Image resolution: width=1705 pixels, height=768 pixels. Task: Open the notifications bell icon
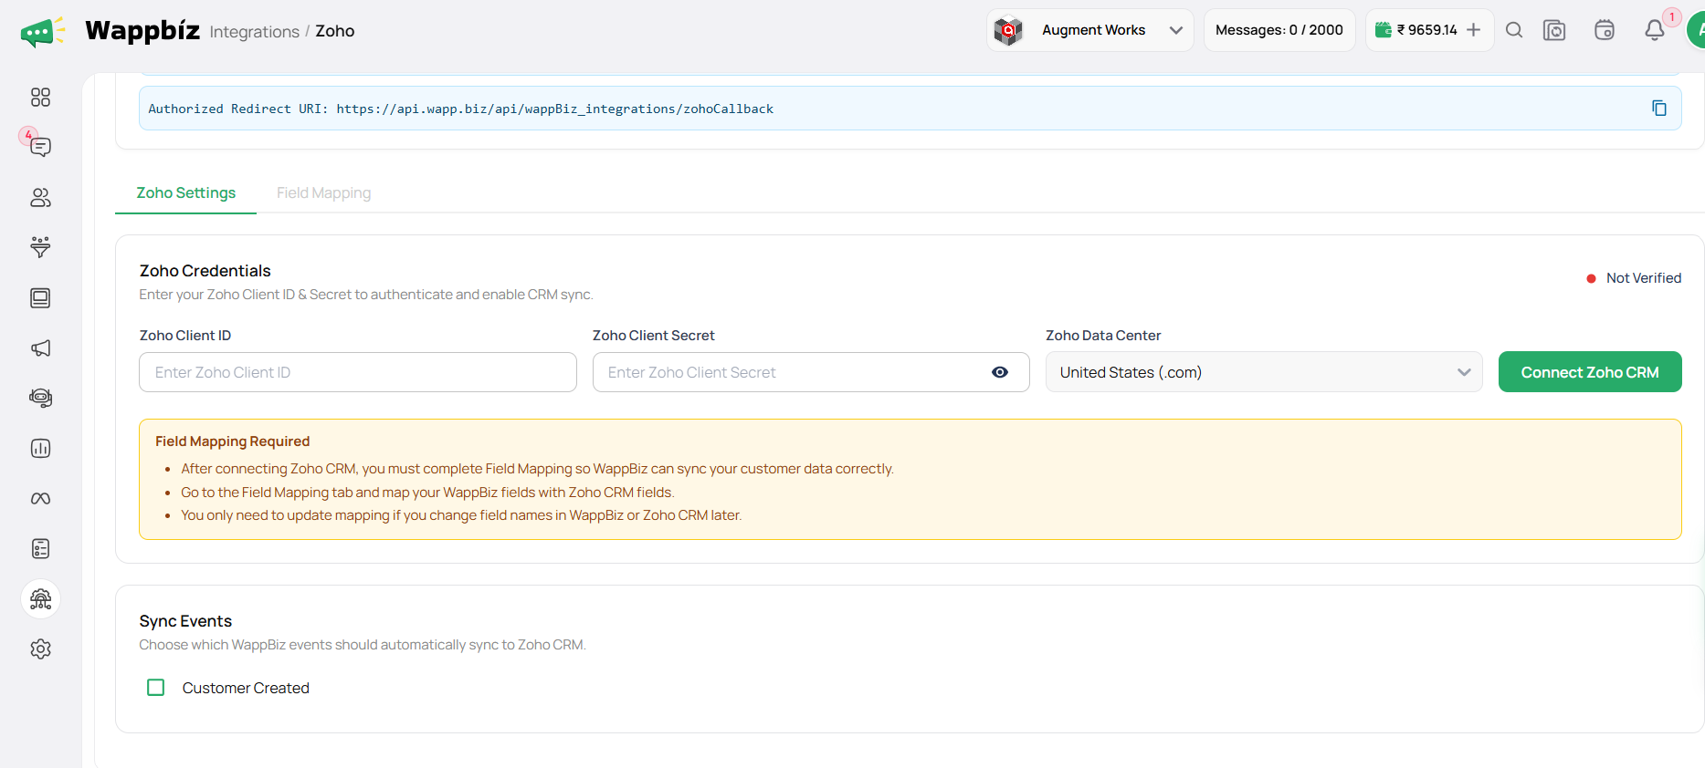[1655, 30]
